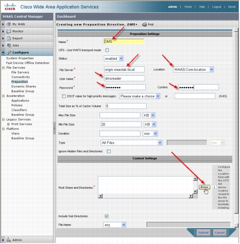Open the File Name any dropdown
The image size is (240, 244).
(114, 225)
